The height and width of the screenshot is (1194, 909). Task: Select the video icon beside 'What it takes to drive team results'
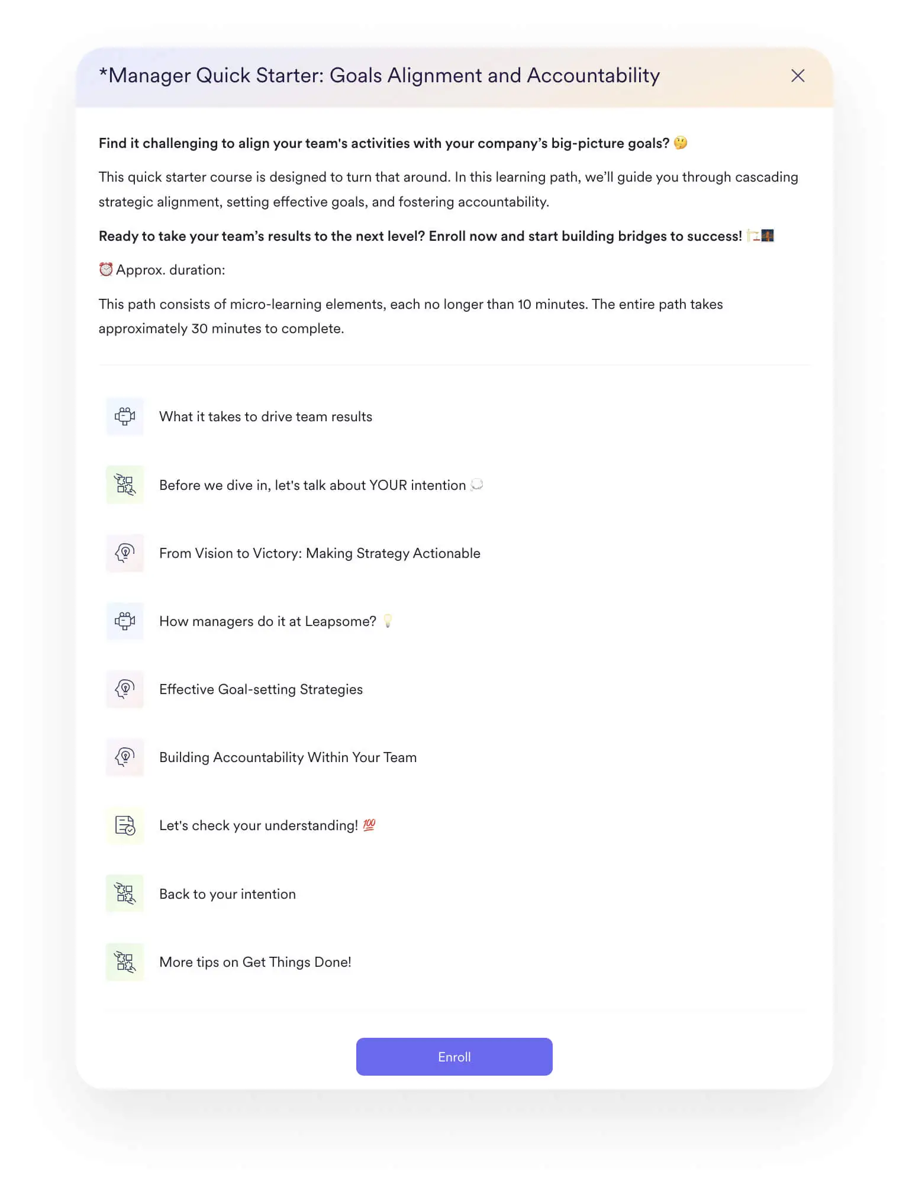(124, 416)
